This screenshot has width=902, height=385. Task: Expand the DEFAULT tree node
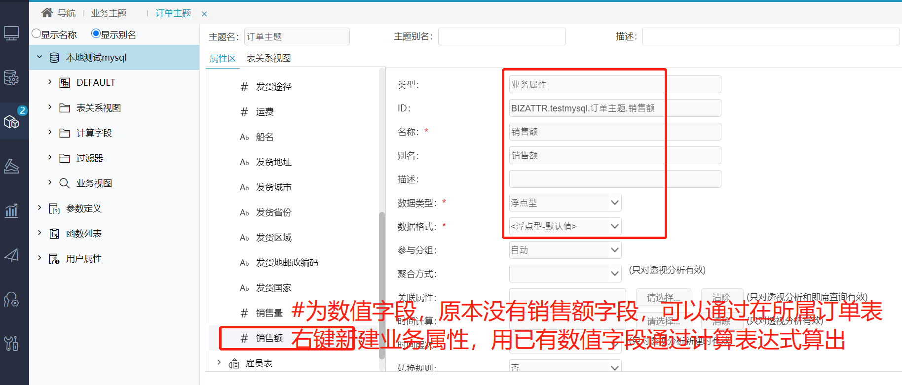(x=50, y=82)
